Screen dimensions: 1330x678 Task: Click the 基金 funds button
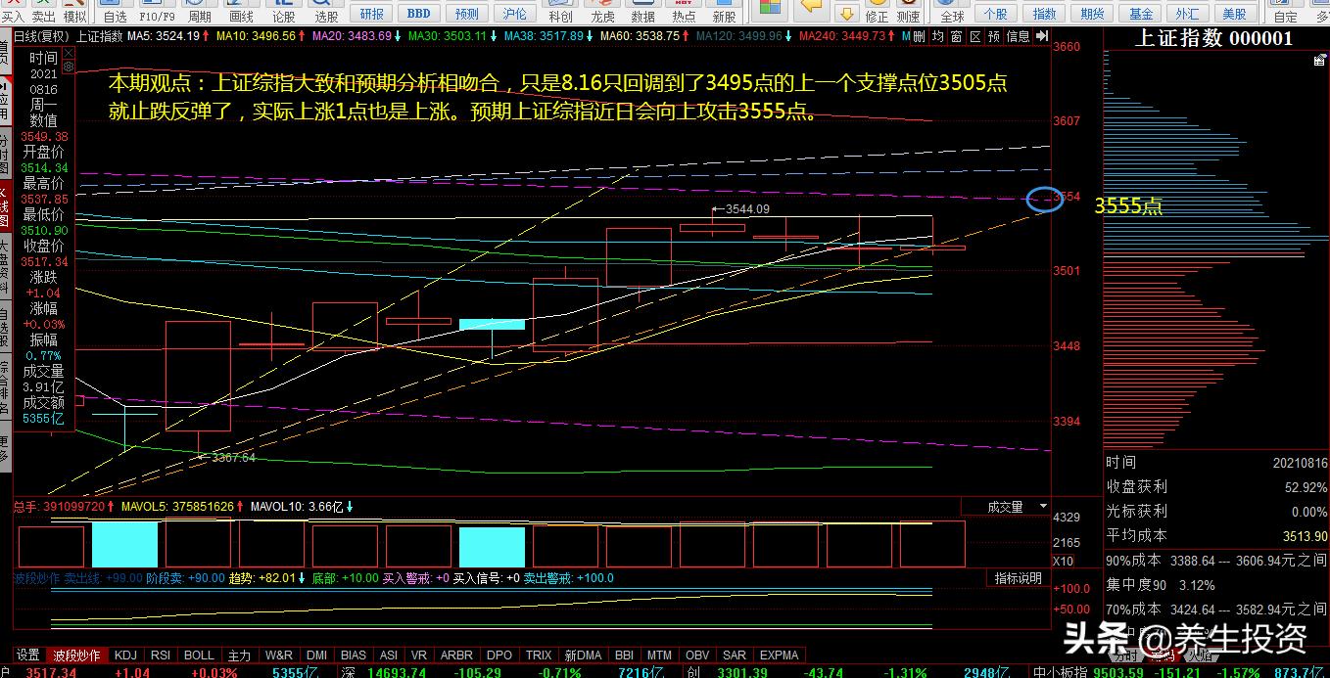(1140, 13)
